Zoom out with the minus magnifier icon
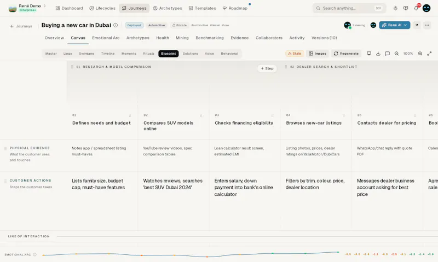 (x=396, y=54)
